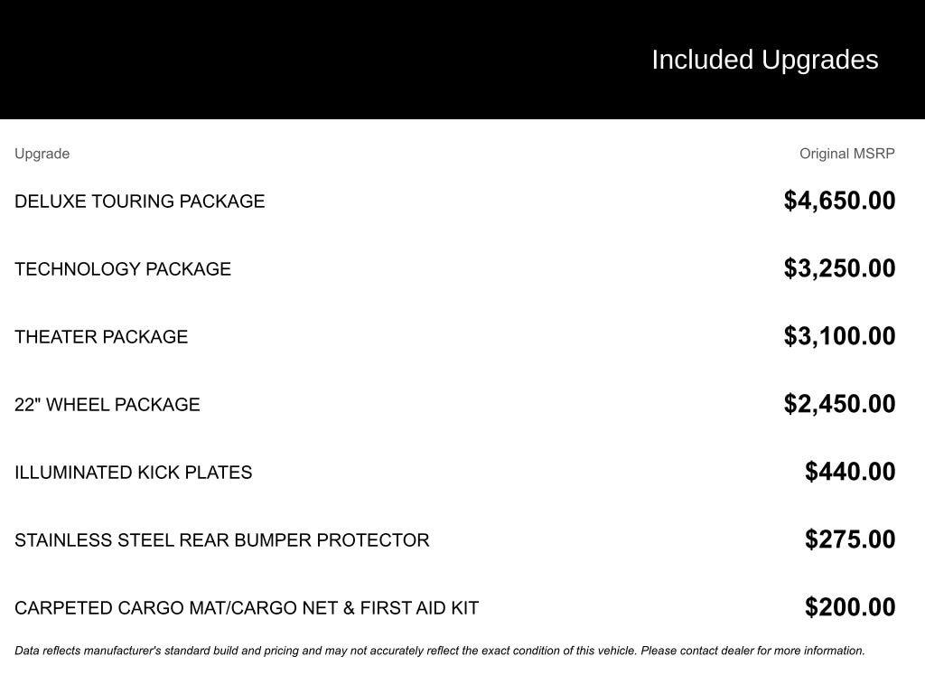Viewport: 925px width, 694px height.
Task: Click "Please contact dealer for more information" text
Action: pyautogui.click(x=752, y=651)
